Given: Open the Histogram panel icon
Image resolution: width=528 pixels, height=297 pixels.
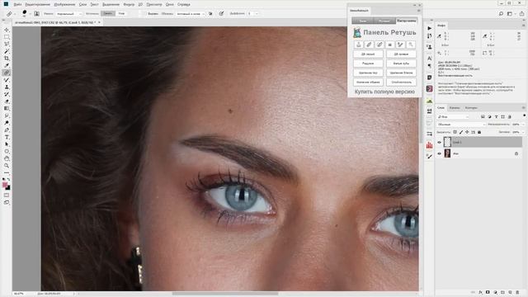Looking at the screenshot, I should (429, 145).
